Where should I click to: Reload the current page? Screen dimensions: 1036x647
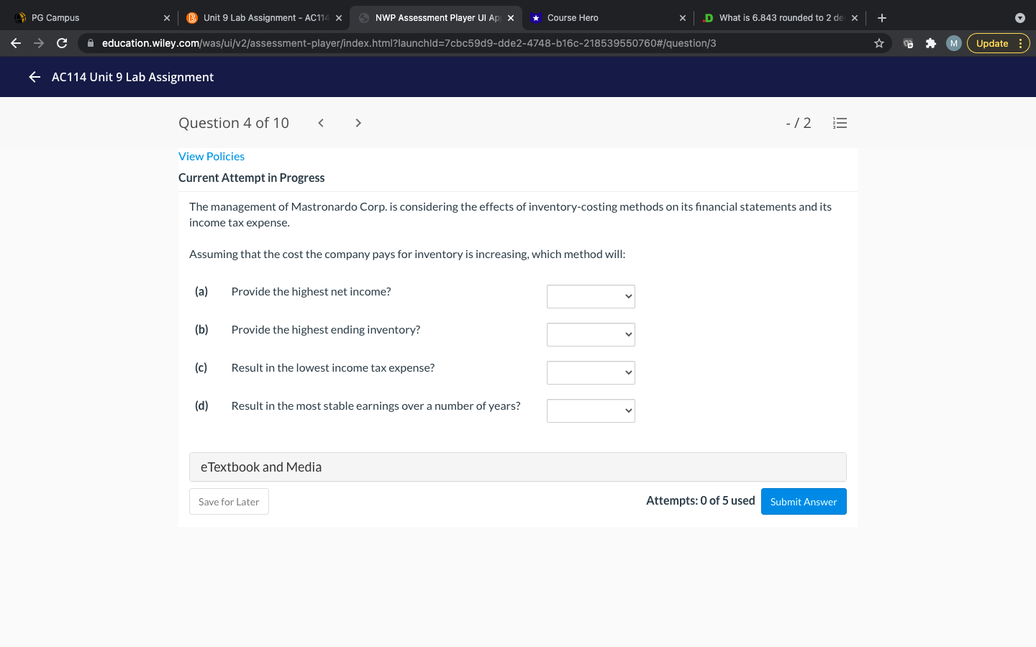[x=62, y=43]
